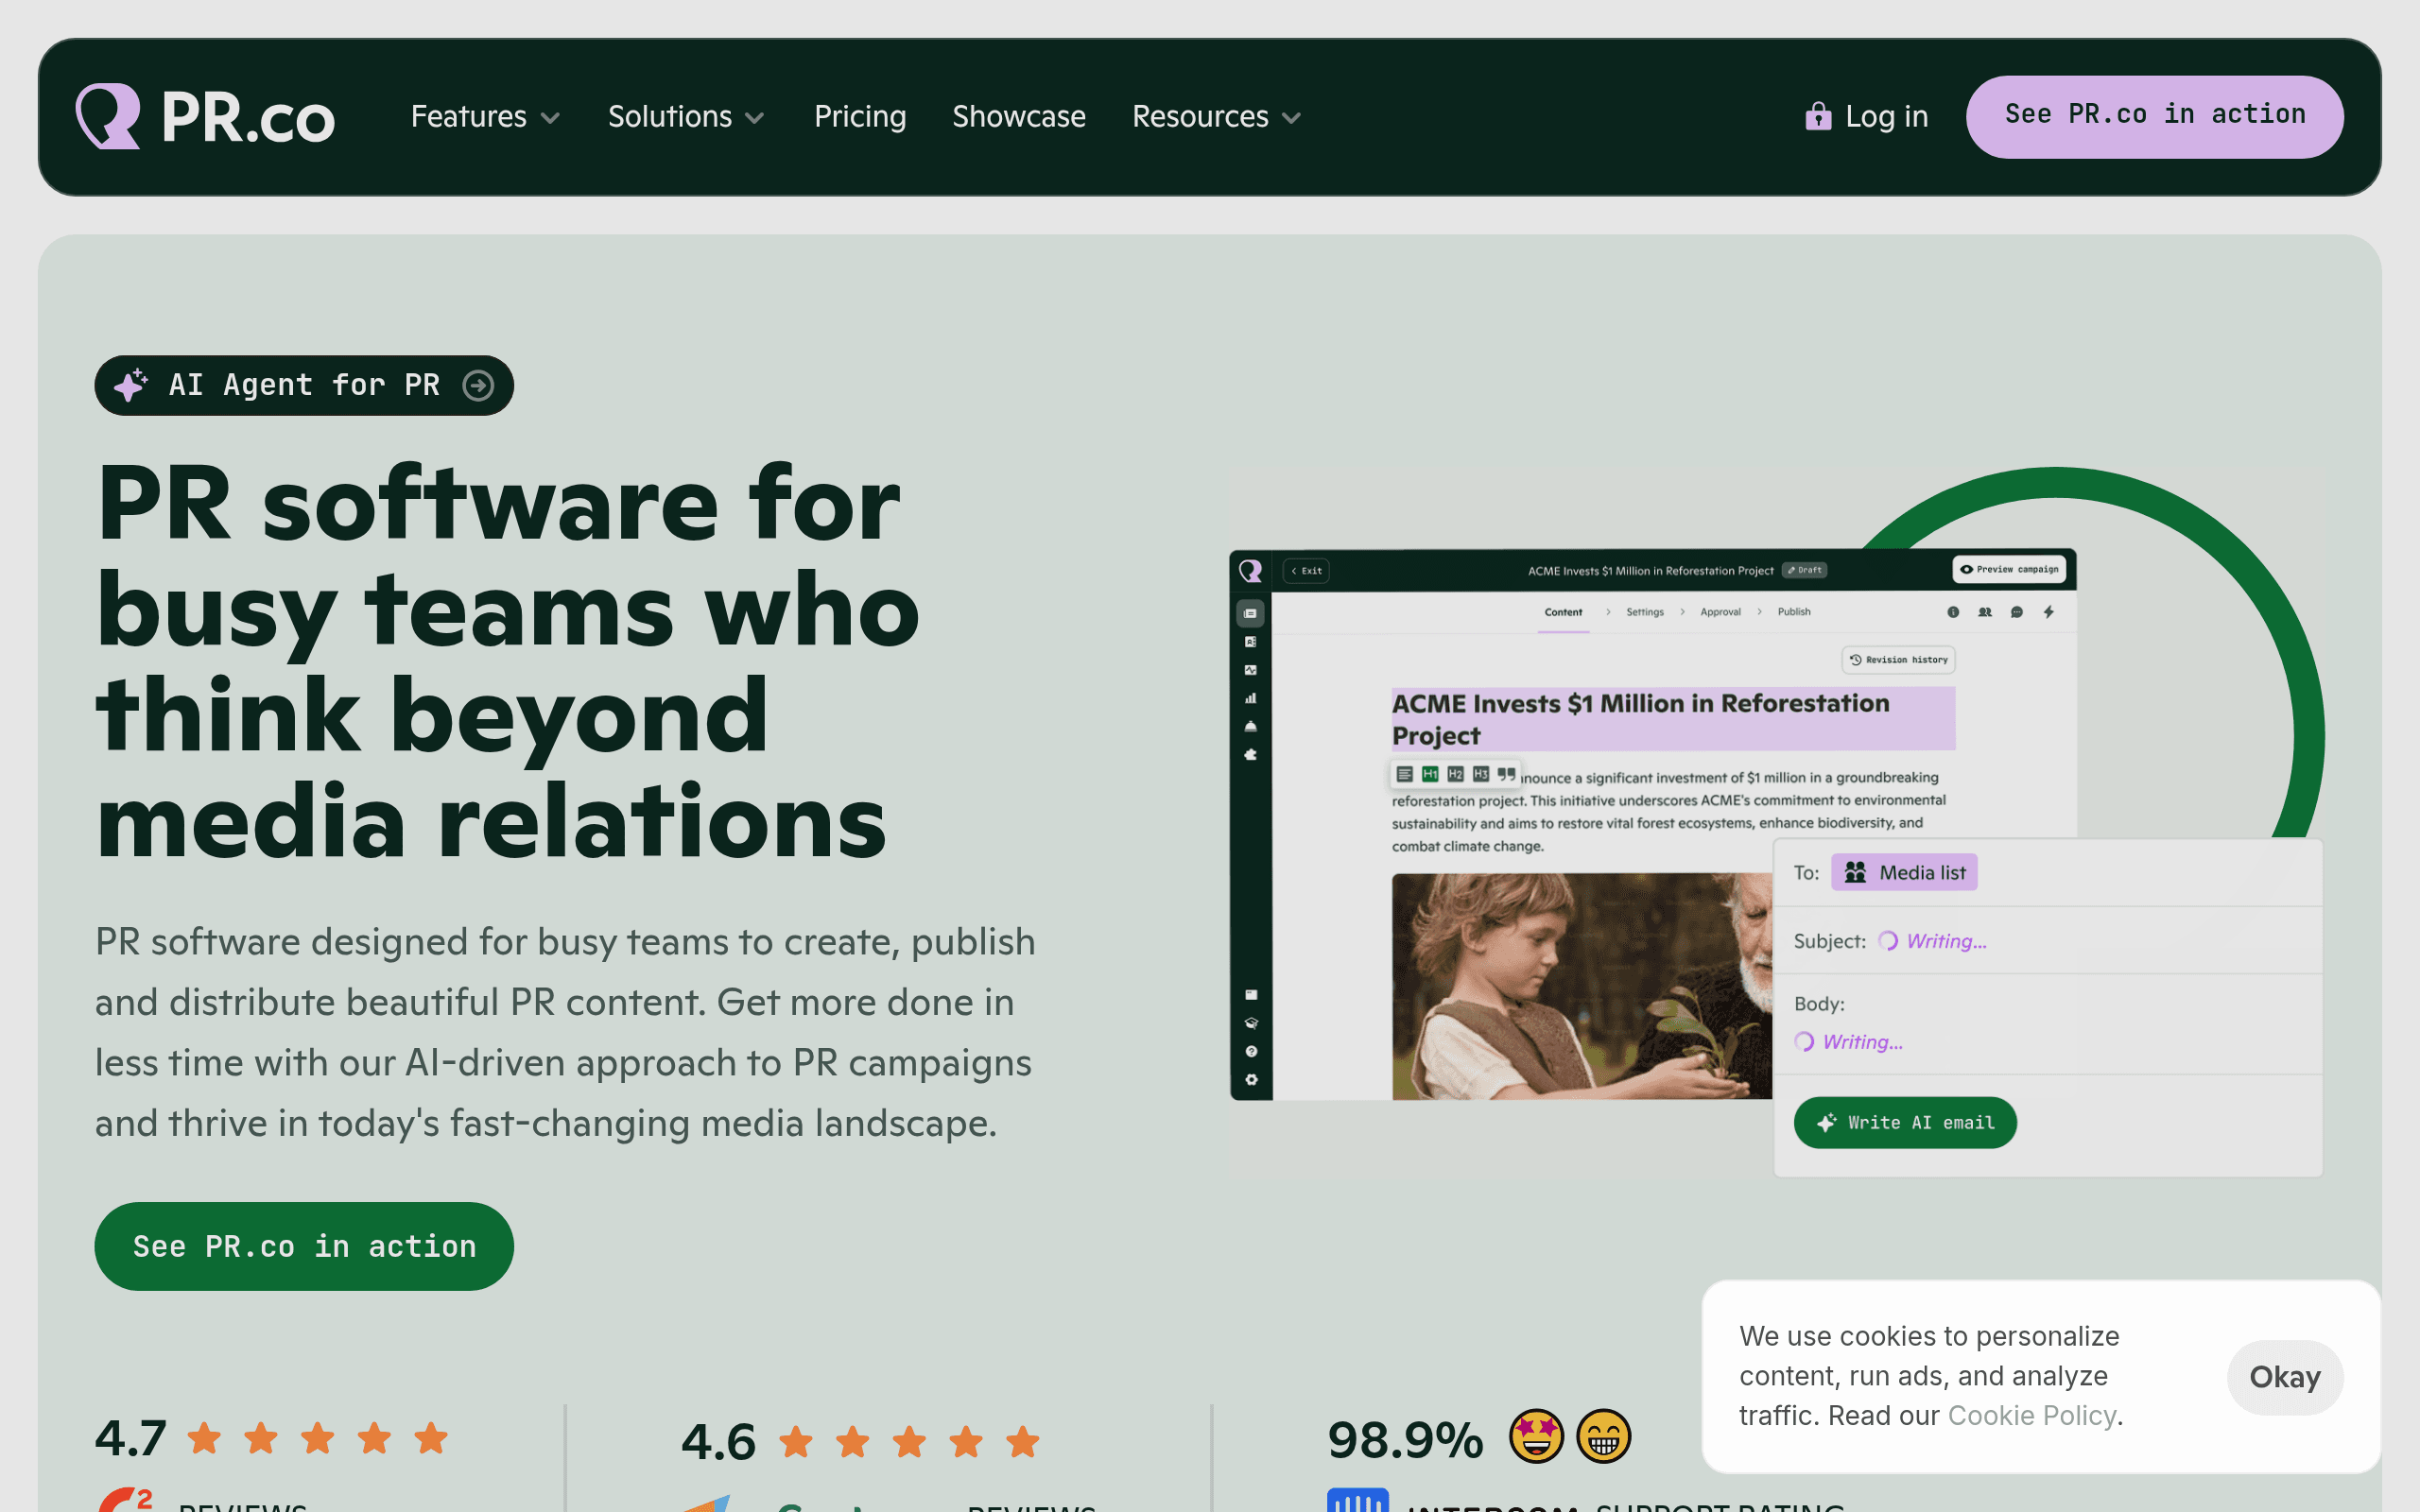Click the Draft status badge
The image size is (2420, 1512).
(x=1804, y=570)
